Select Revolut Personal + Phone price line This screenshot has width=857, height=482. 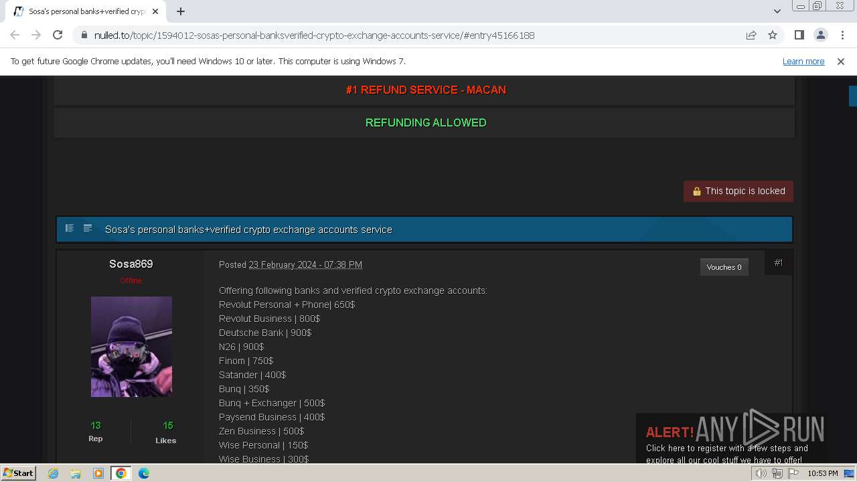pos(287,305)
